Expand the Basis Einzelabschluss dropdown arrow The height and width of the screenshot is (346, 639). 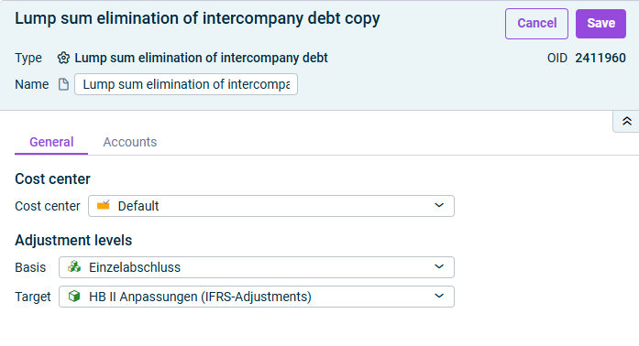pos(439,266)
